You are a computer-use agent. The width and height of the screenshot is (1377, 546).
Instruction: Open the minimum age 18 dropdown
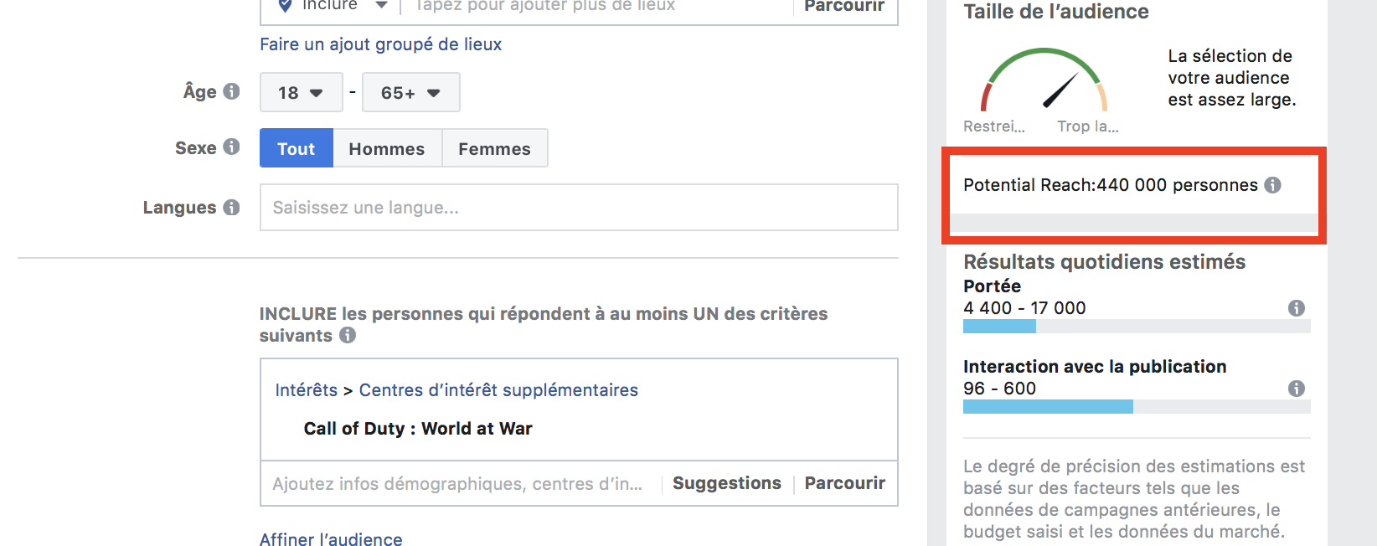[x=301, y=92]
